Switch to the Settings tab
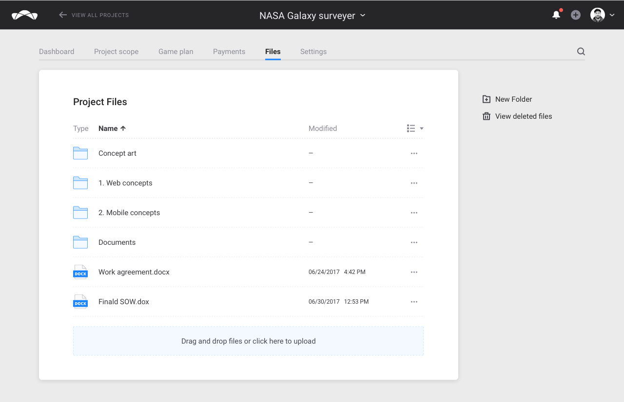Screen dimensions: 624x402 click(313, 52)
